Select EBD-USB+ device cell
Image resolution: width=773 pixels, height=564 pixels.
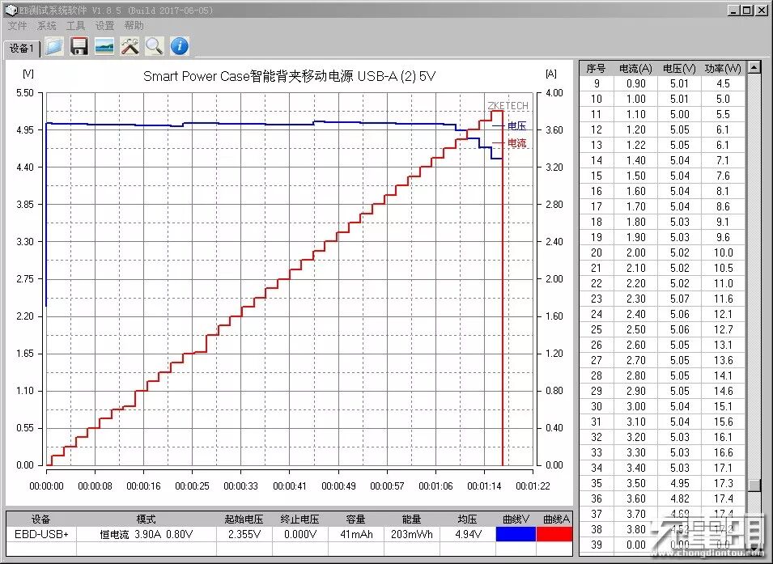pos(41,534)
